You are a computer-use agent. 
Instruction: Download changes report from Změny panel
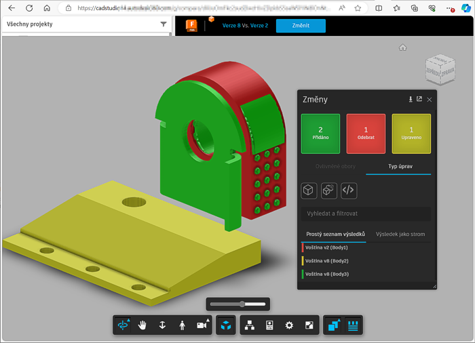click(x=410, y=100)
